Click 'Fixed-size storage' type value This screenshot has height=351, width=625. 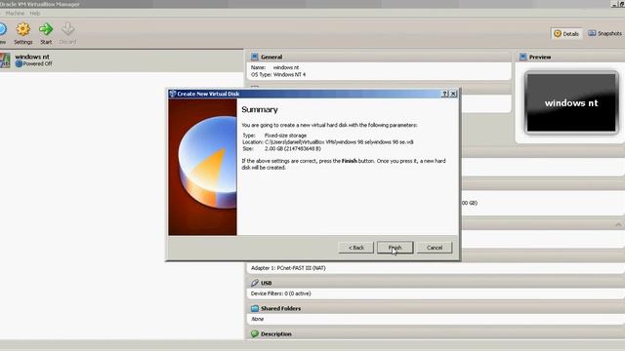click(x=285, y=136)
